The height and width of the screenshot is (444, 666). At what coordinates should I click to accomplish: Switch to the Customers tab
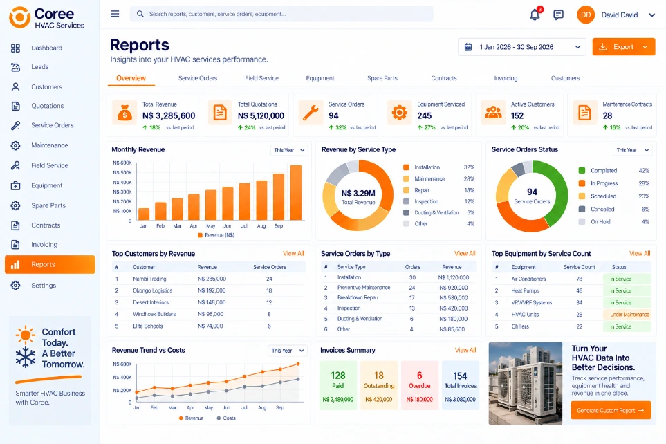(x=565, y=78)
